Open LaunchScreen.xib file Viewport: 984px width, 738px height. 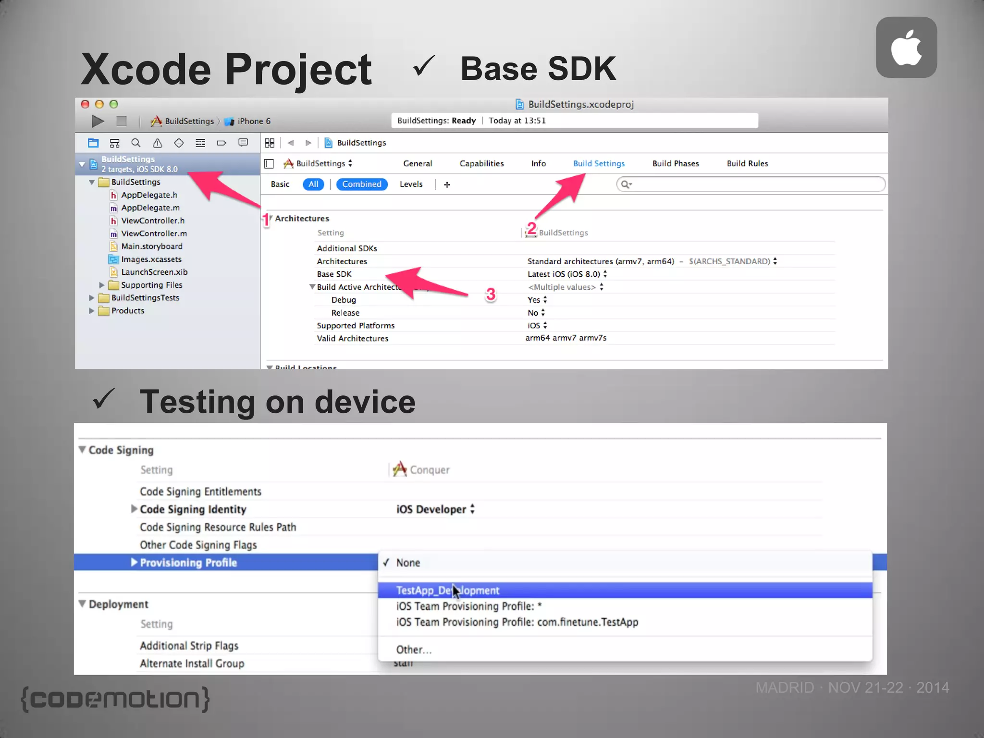(x=148, y=272)
